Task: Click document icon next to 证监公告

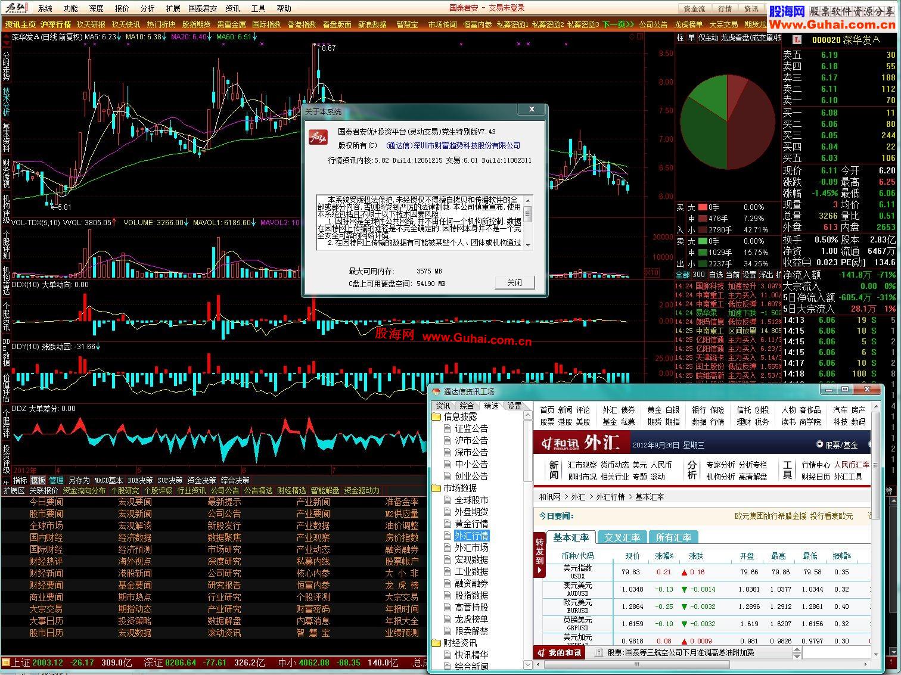Action: (448, 428)
